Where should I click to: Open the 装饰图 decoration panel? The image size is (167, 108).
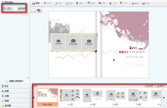click(15, 106)
